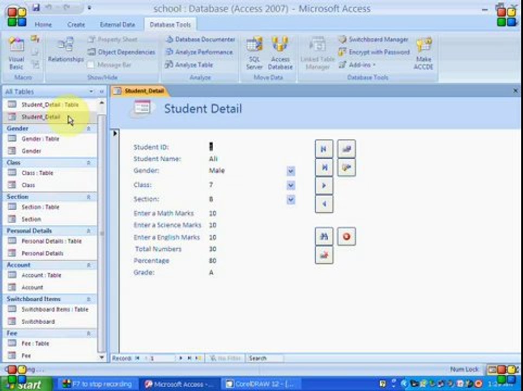The height and width of the screenshot is (391, 523).
Task: Click the delete record form button
Action: click(324, 255)
